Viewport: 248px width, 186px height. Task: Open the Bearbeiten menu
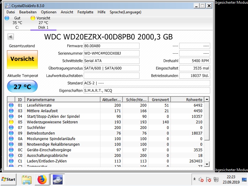(28, 12)
